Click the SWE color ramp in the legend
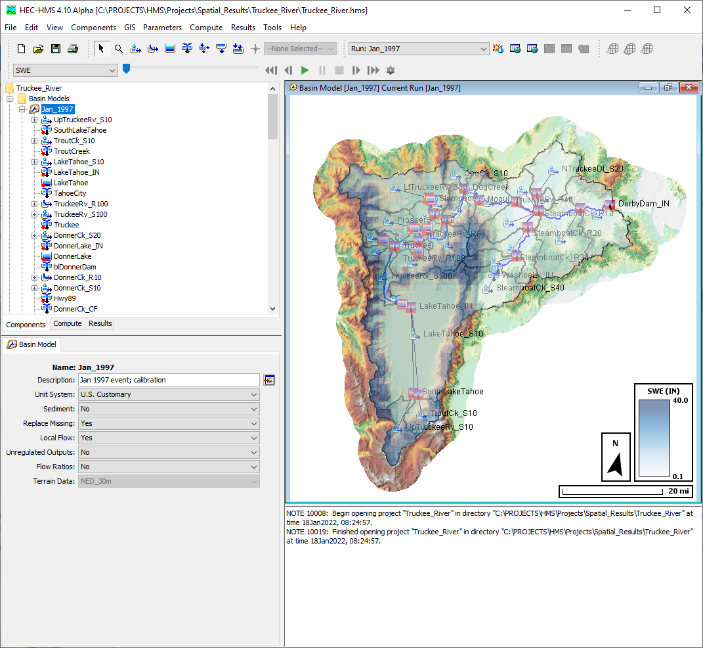The width and height of the screenshot is (703, 648). click(x=654, y=438)
